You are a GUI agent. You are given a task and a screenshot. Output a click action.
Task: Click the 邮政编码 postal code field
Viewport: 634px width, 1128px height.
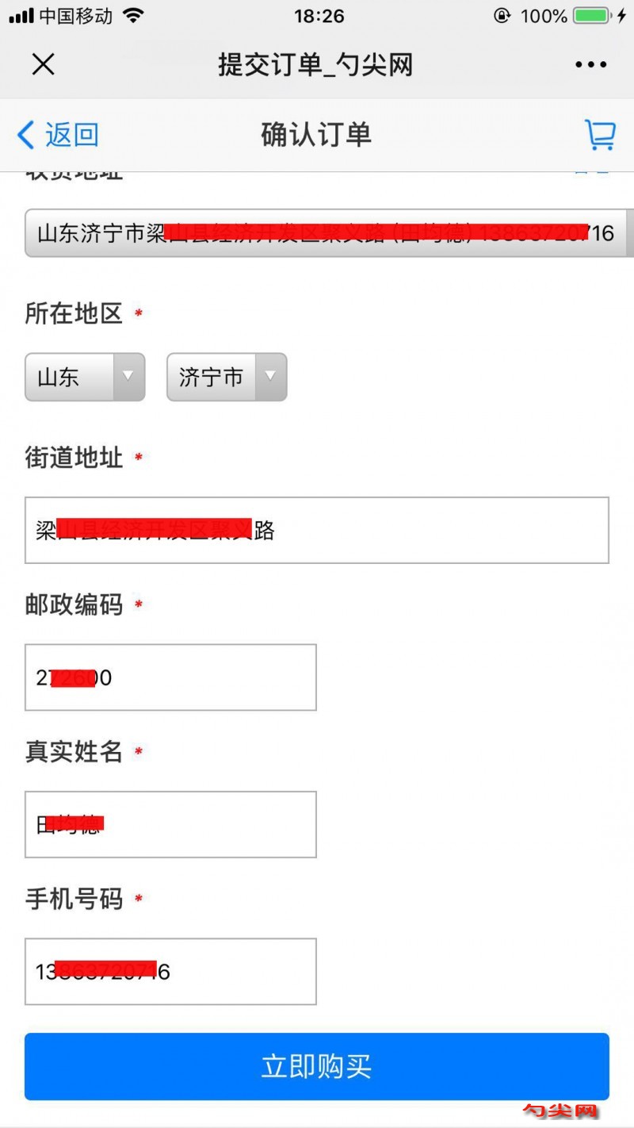pyautogui.click(x=170, y=677)
